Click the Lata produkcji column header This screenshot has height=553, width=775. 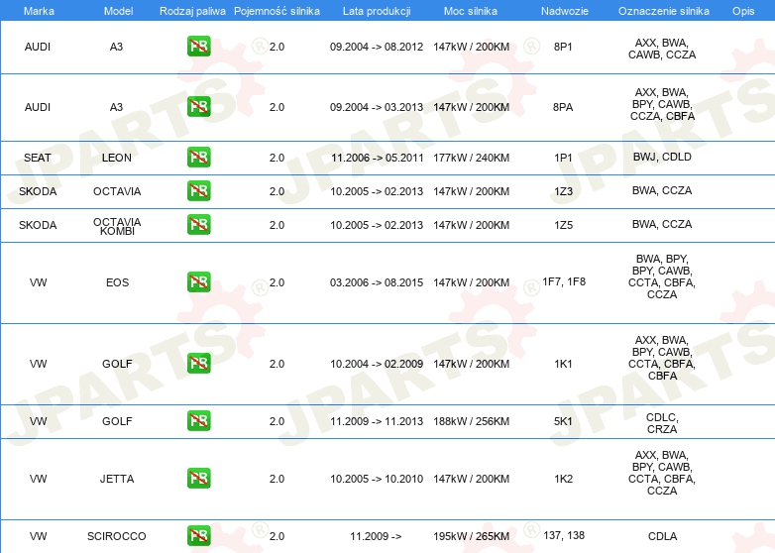point(377,11)
